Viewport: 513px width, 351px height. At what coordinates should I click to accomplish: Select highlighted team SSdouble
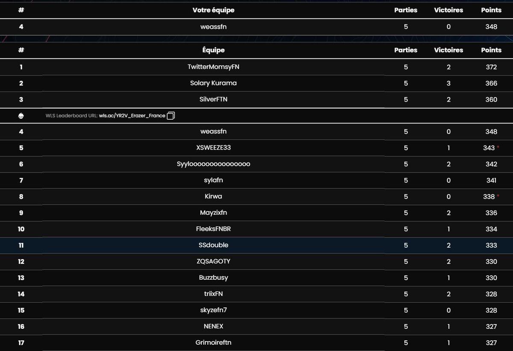click(213, 245)
